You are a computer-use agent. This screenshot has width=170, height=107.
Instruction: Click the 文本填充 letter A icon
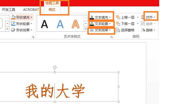92,17
